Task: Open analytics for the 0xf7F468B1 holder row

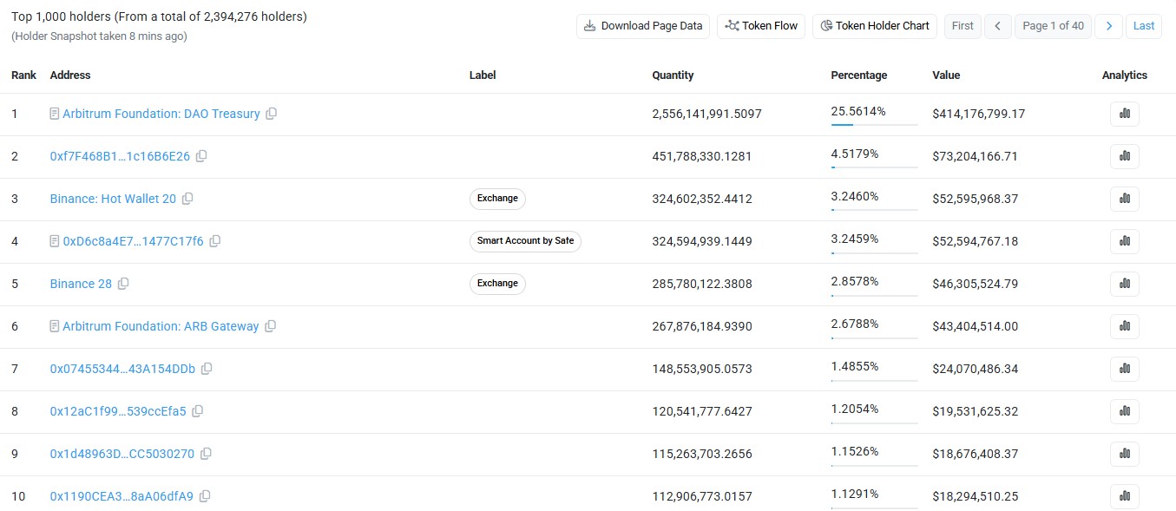Action: (x=1125, y=156)
